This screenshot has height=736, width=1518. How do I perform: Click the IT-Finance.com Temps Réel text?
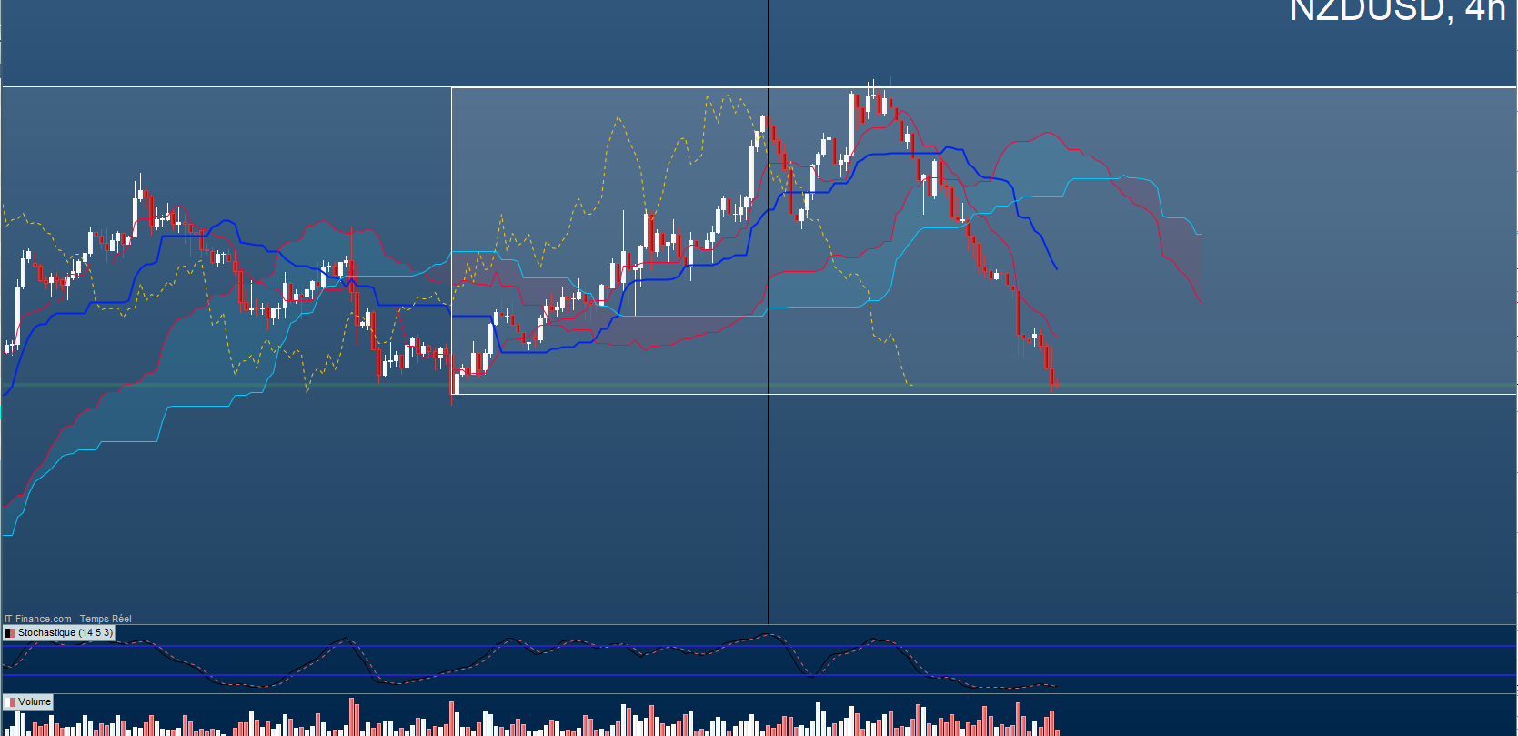point(68,619)
